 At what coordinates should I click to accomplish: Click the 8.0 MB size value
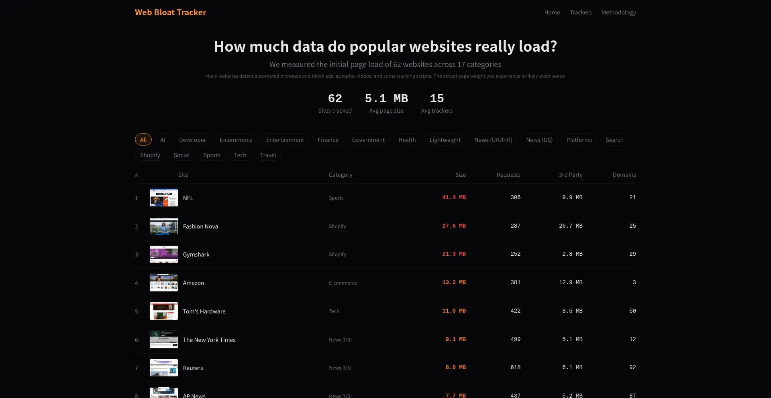tap(455, 367)
